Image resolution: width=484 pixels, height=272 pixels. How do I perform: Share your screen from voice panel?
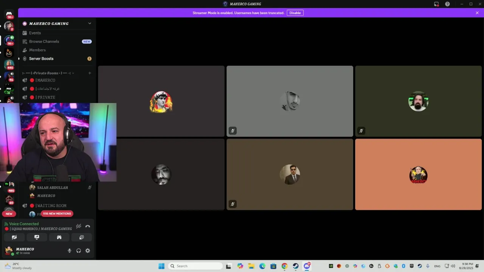pos(37,237)
